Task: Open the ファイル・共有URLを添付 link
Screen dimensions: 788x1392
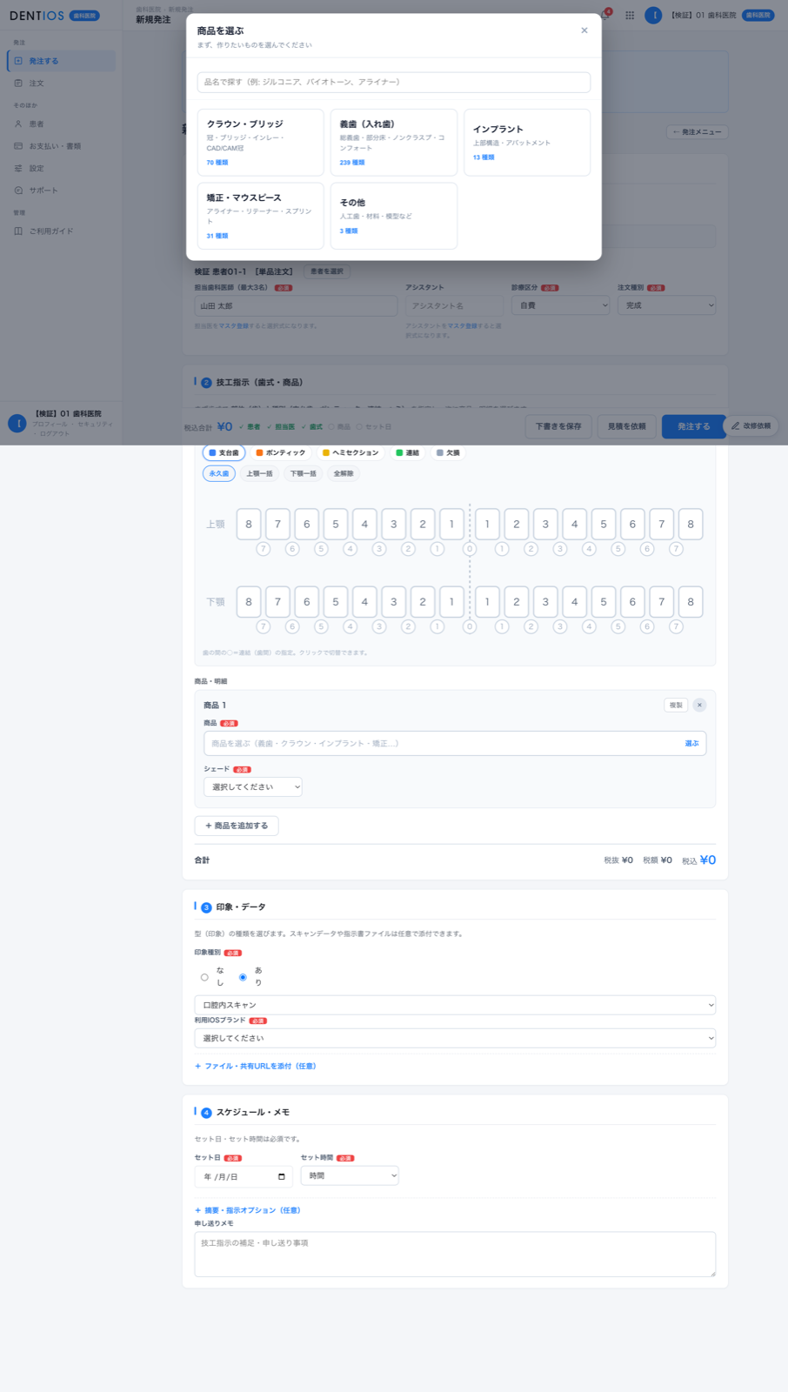Action: (x=255, y=1066)
